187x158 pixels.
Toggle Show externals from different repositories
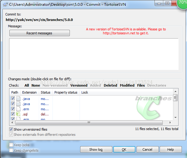(x=11, y=135)
